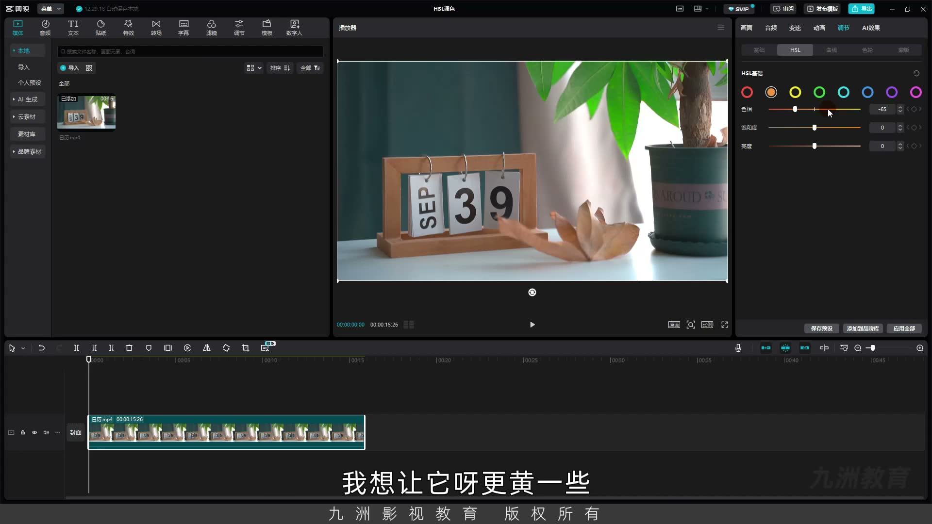932x524 pixels.
Task: Toggle main track magnet snapping
Action: pyautogui.click(x=766, y=348)
